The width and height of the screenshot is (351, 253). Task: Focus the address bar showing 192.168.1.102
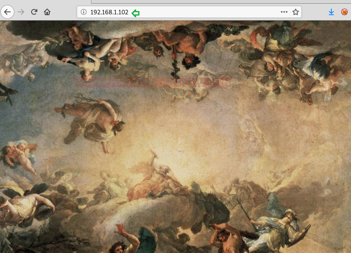[189, 12]
